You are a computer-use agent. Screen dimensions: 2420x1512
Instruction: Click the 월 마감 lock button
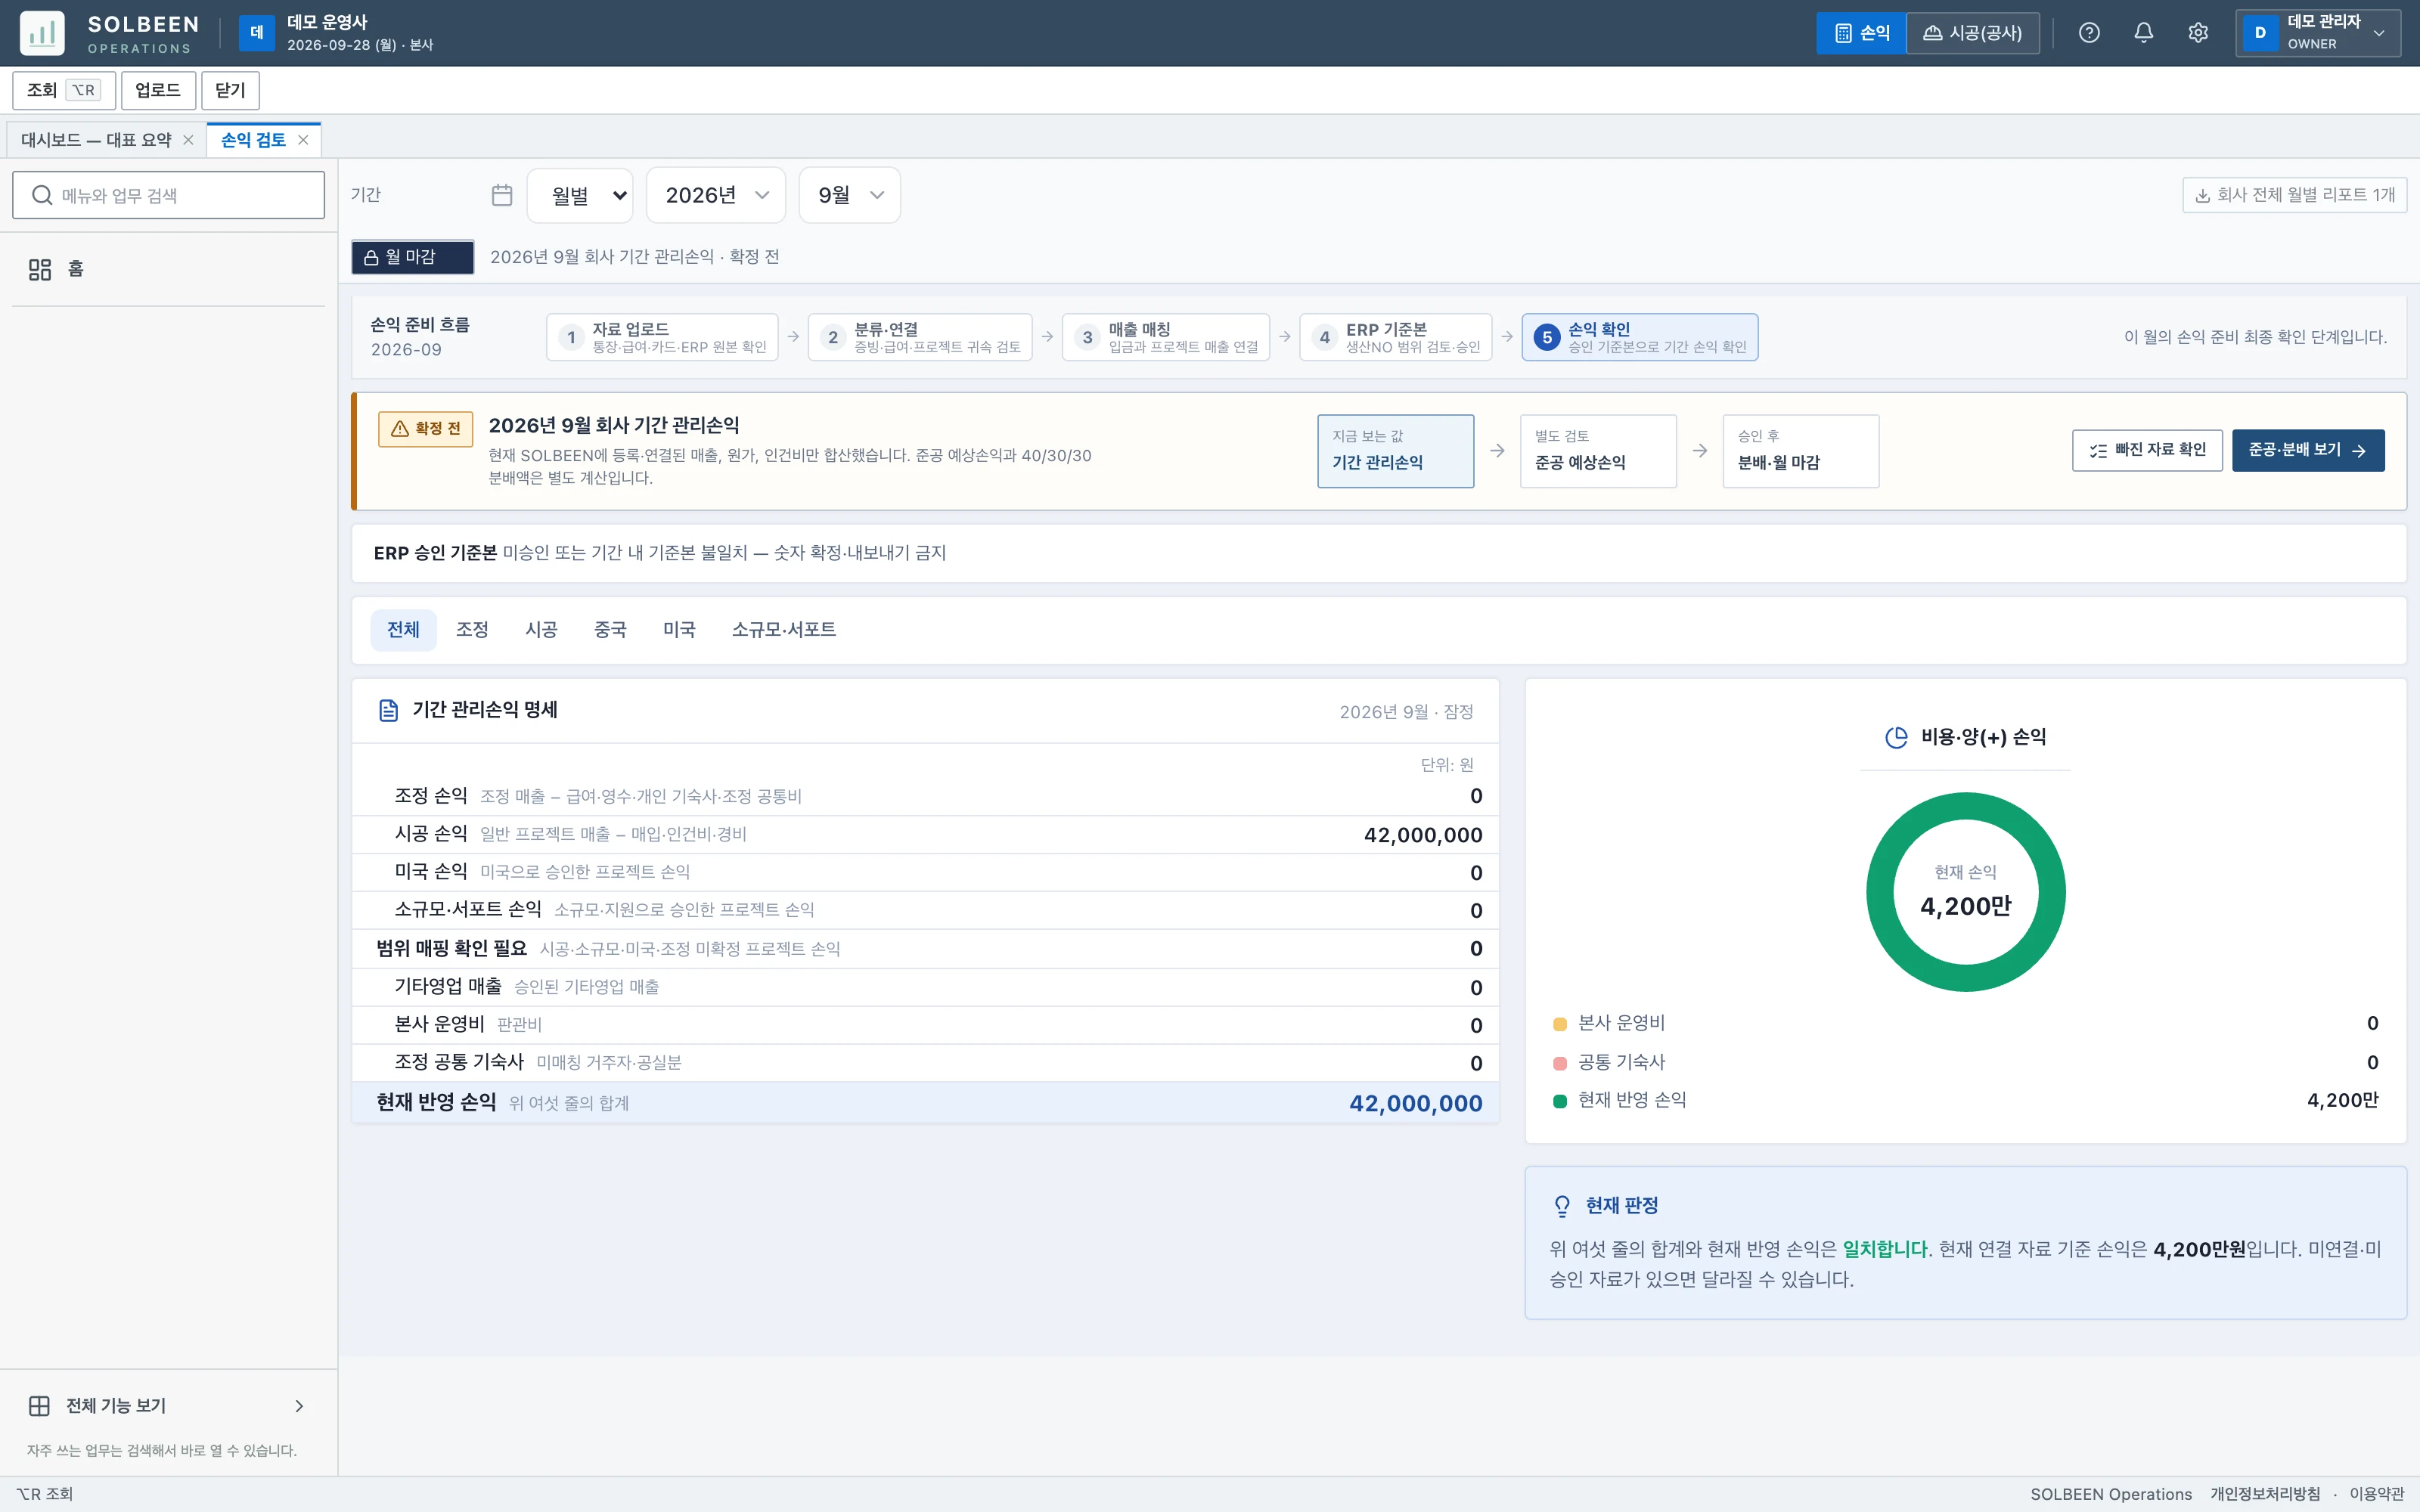pyautogui.click(x=412, y=257)
